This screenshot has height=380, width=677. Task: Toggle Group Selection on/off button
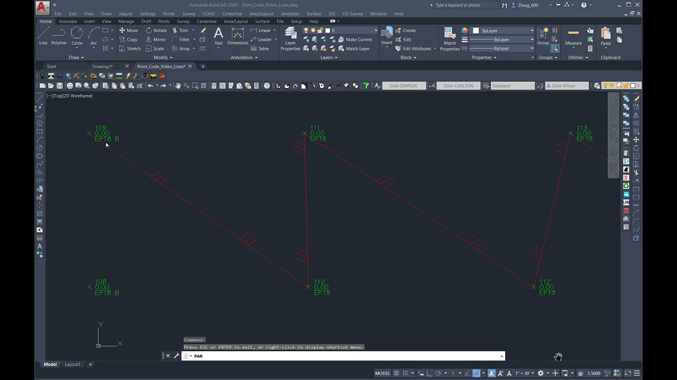point(555,49)
